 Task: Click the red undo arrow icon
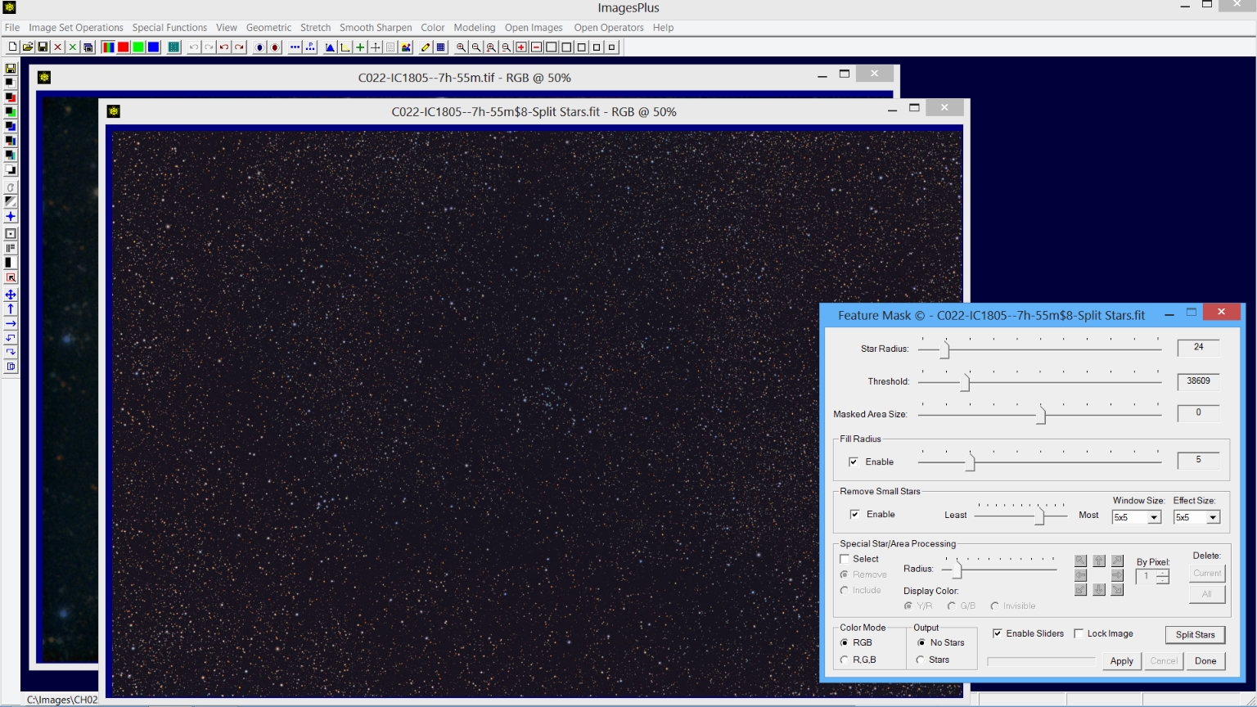coord(224,47)
